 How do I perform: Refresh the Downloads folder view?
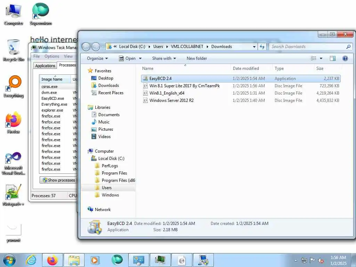pyautogui.click(x=262, y=47)
